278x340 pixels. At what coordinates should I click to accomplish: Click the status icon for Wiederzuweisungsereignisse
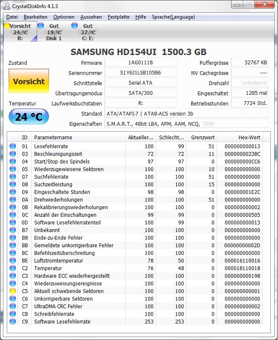(x=13, y=283)
